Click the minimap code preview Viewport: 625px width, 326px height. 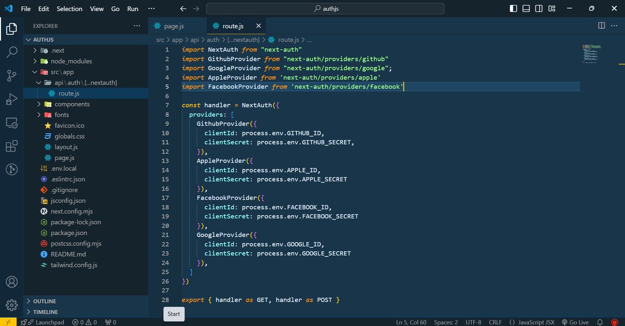point(592,54)
